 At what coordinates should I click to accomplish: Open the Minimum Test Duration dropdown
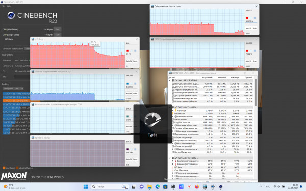click(x=27, y=49)
